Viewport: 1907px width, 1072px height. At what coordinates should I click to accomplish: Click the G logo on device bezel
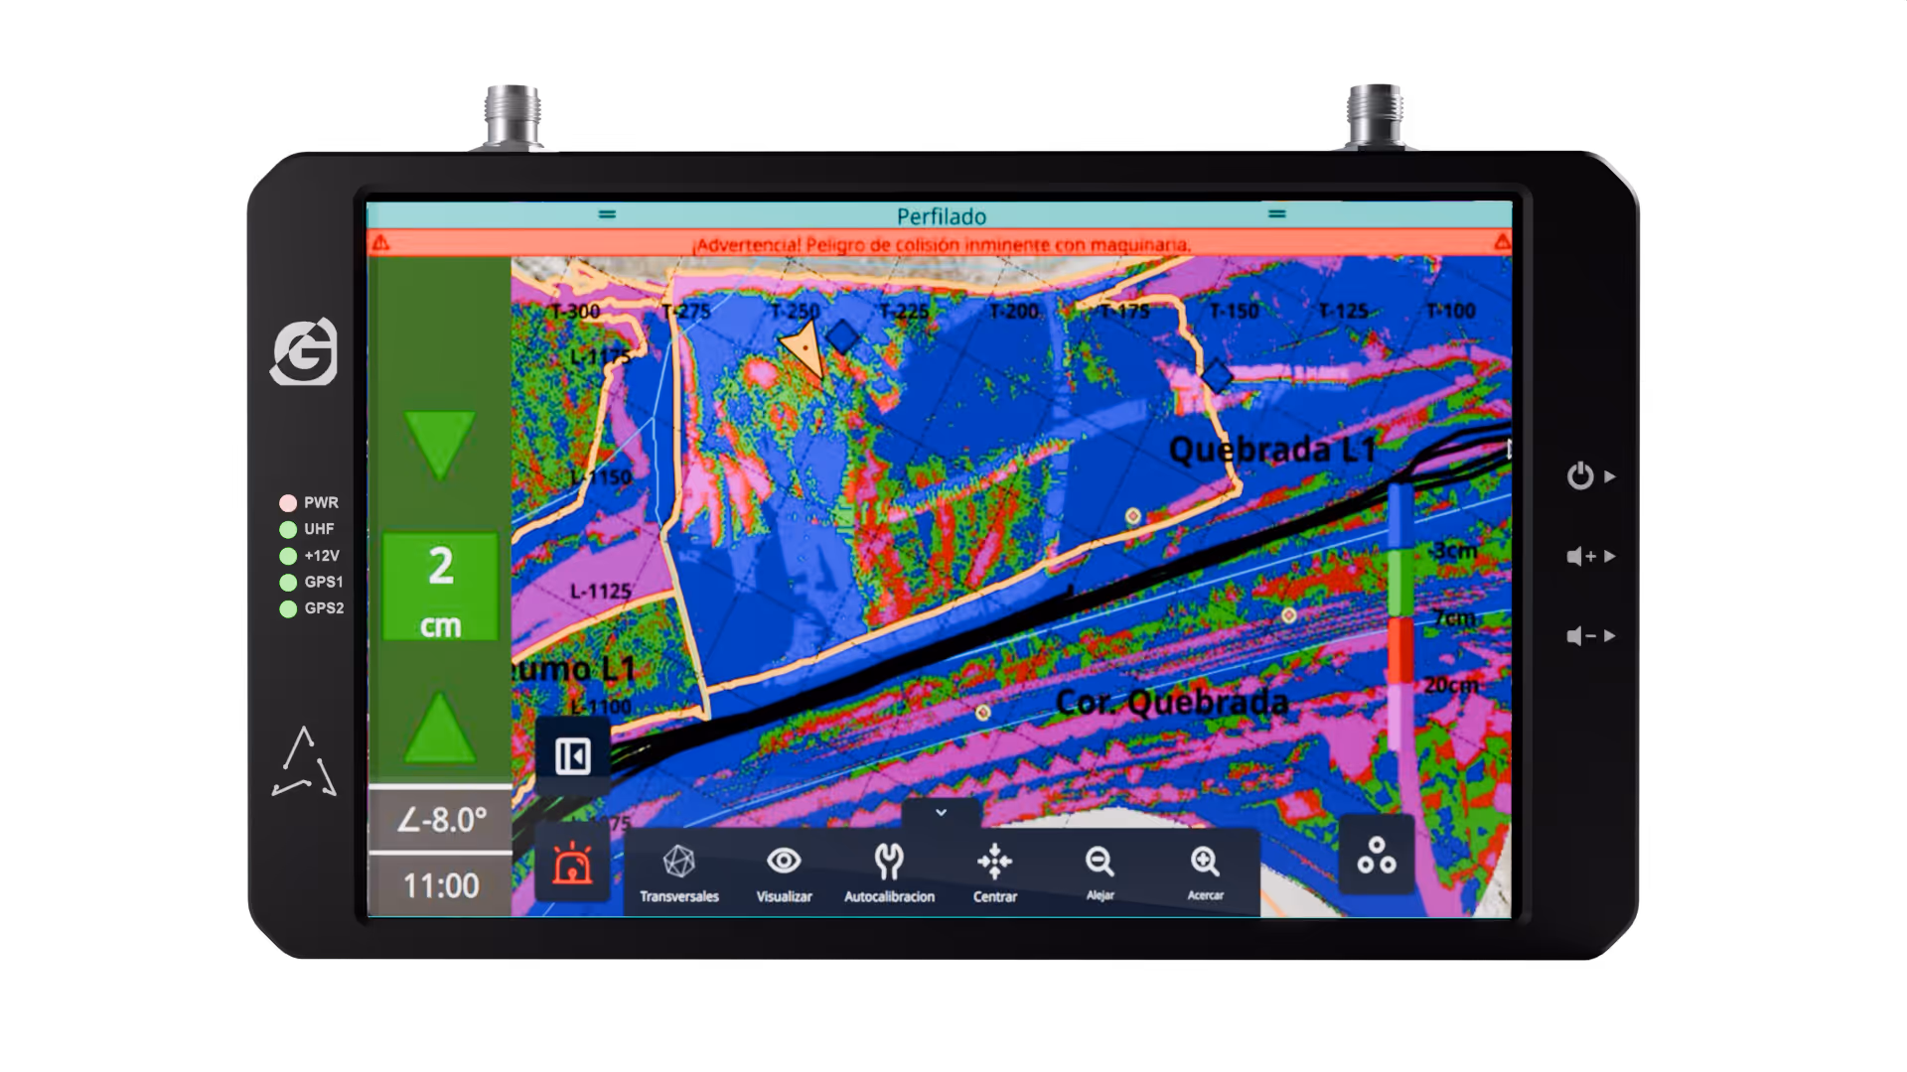pyautogui.click(x=304, y=351)
